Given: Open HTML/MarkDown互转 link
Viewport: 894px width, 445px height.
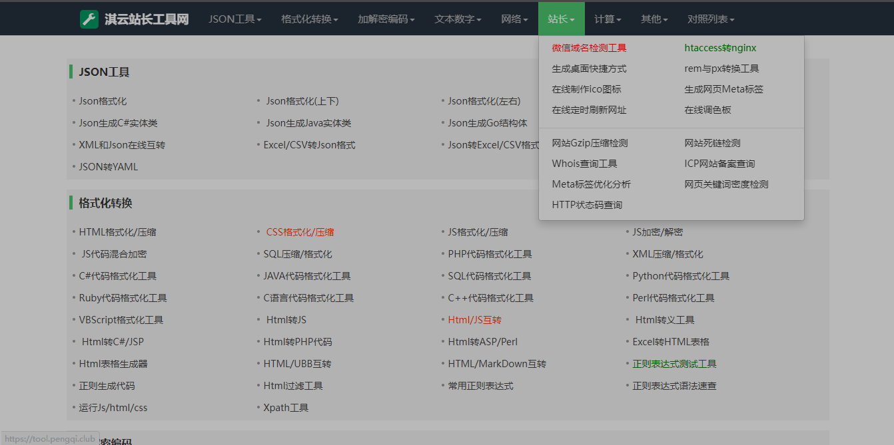Looking at the screenshot, I should pos(497,364).
